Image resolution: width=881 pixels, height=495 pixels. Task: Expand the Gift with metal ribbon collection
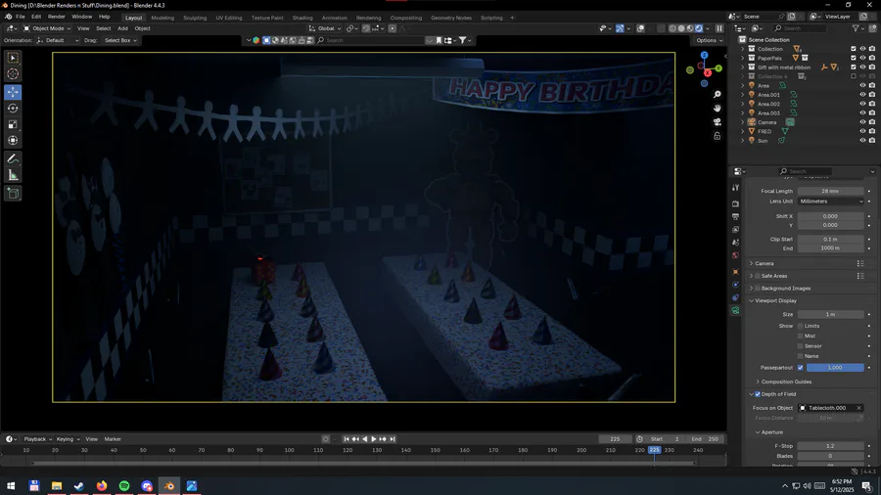click(x=743, y=67)
